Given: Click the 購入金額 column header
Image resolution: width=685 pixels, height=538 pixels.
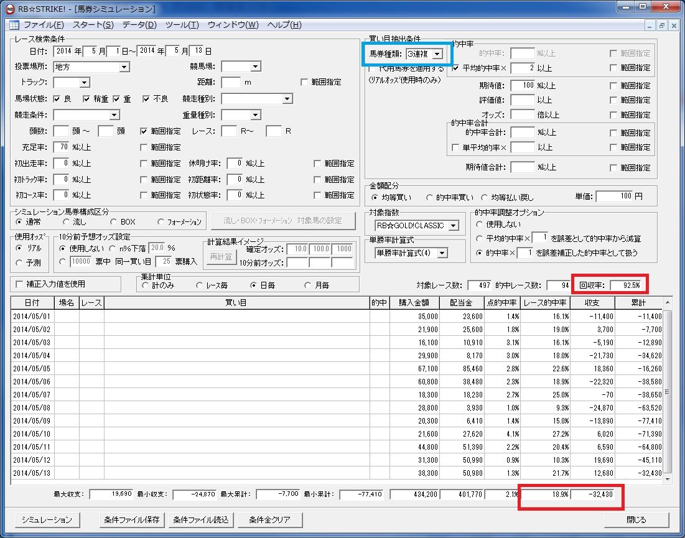Looking at the screenshot, I should [414, 303].
